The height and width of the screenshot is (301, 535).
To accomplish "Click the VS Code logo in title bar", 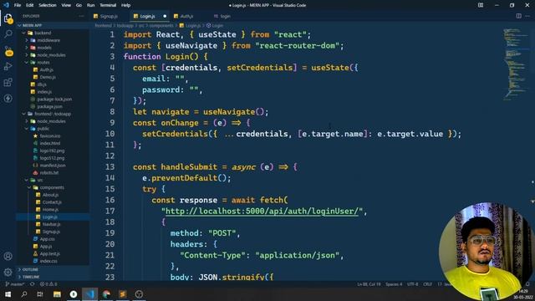I will click(x=6, y=5).
